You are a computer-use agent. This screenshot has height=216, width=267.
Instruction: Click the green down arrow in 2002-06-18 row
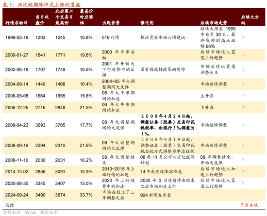point(243,69)
